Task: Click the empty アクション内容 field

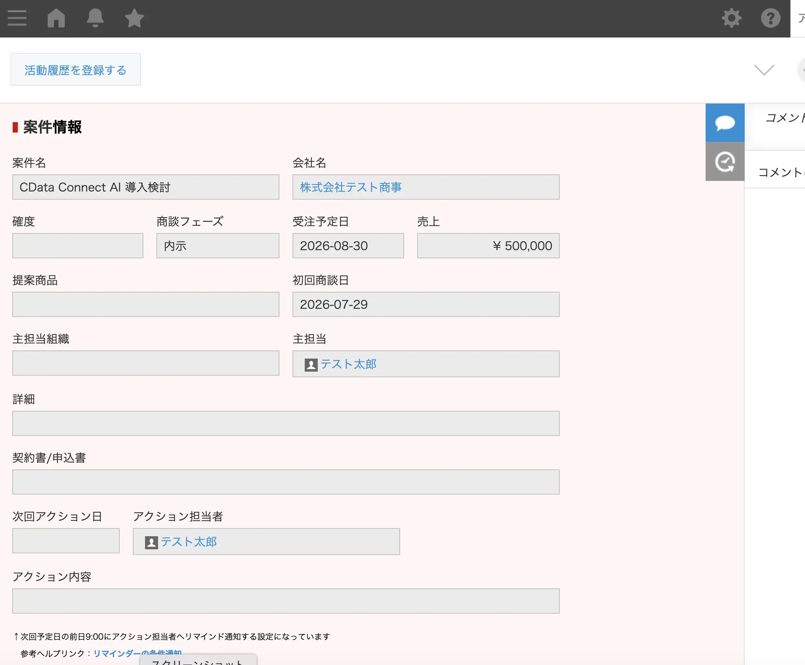Action: [x=286, y=601]
